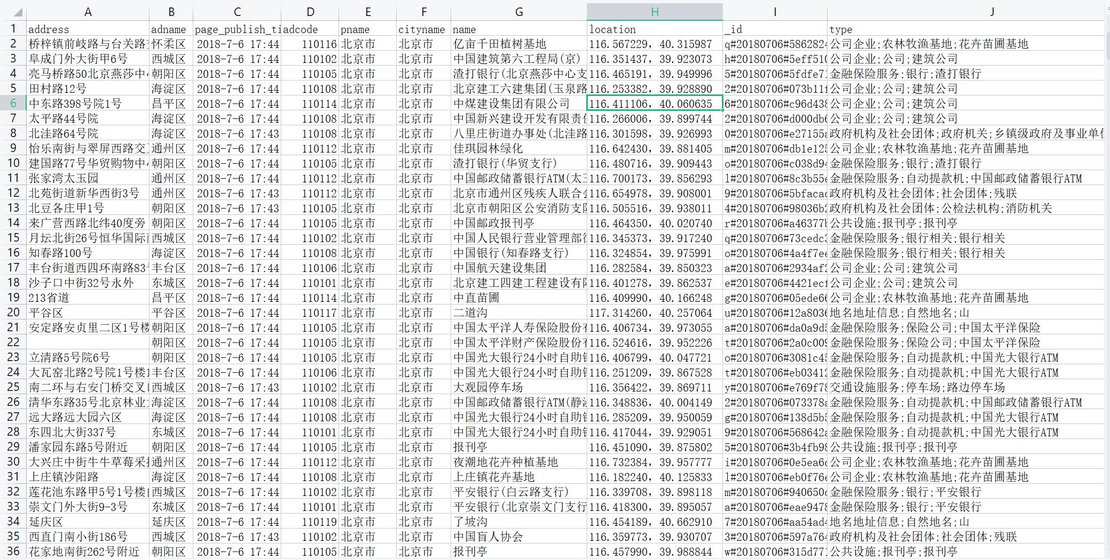The height and width of the screenshot is (560, 1110).
Task: Select row 36 header
Action: pos(13,551)
